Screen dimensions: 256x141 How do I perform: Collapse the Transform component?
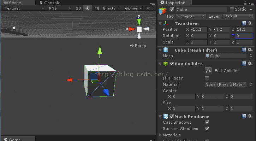(x=160, y=24)
